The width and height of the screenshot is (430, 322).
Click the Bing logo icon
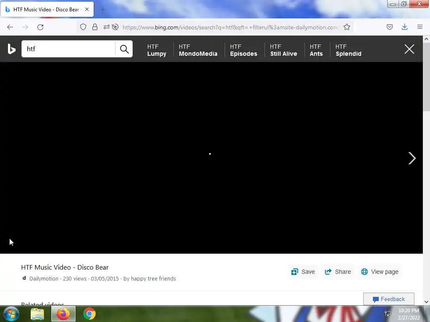(x=11, y=49)
